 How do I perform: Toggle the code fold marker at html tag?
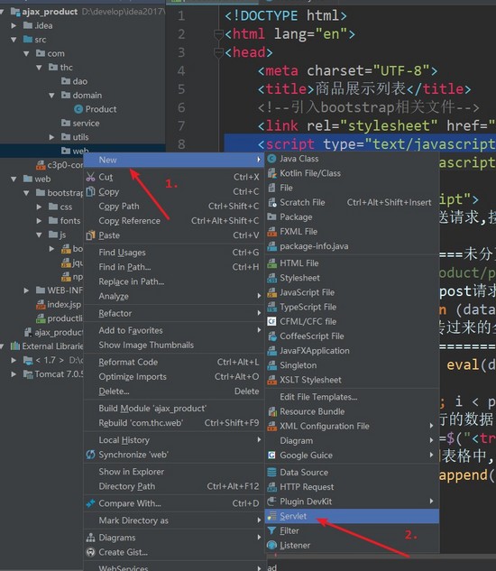point(218,34)
